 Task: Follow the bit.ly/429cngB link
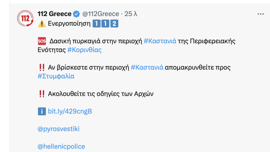[70, 111]
